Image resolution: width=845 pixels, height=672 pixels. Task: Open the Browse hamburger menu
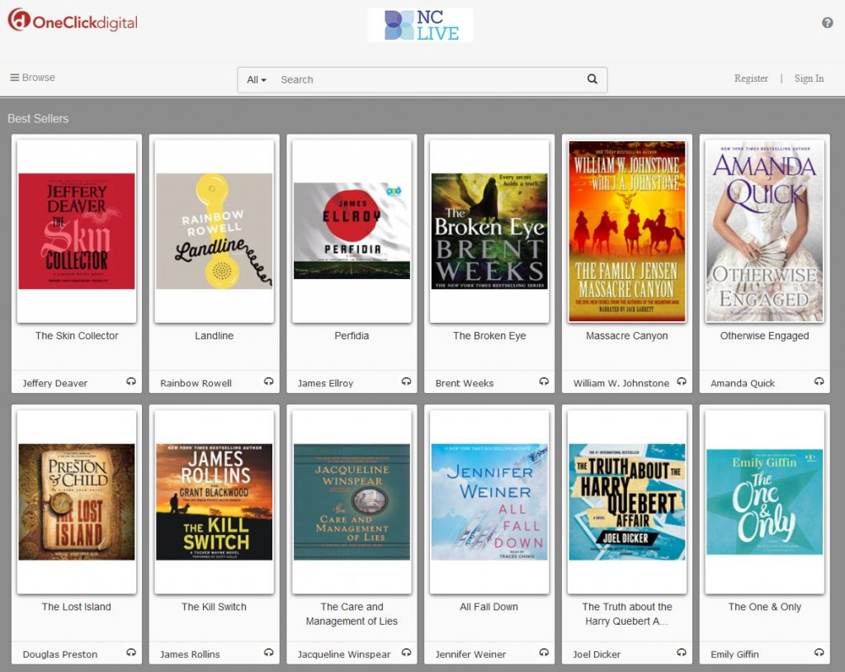(x=32, y=78)
